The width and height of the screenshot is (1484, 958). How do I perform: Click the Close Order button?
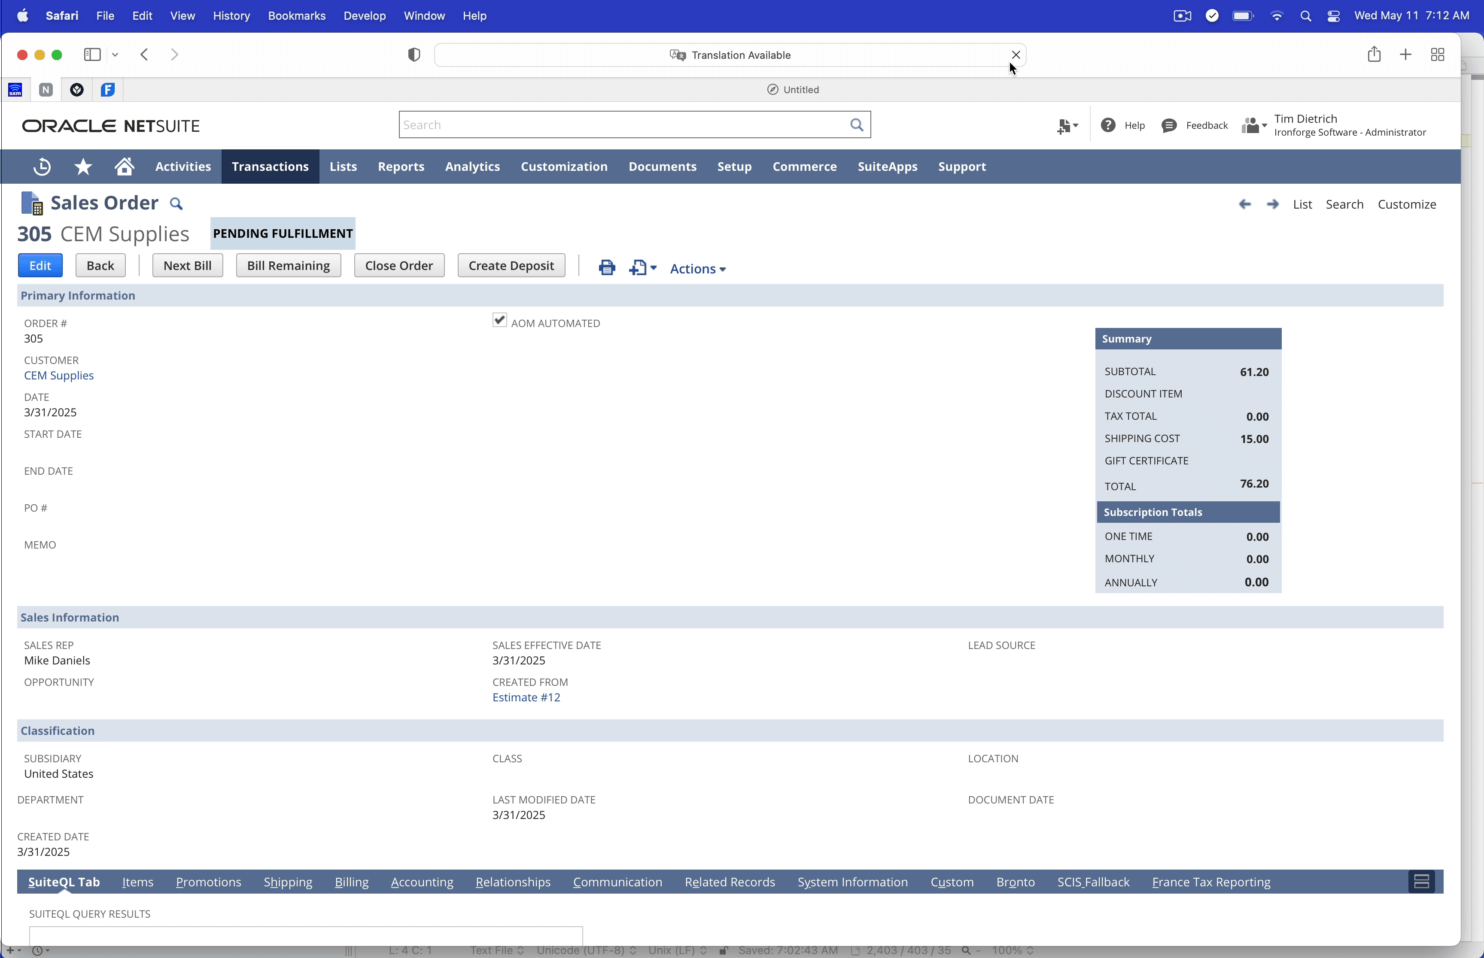click(x=399, y=266)
